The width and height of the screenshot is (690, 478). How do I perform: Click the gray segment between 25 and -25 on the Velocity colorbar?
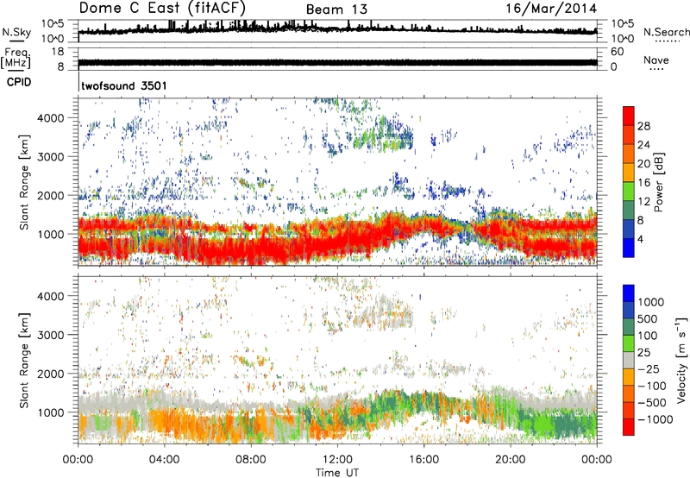pyautogui.click(x=629, y=361)
